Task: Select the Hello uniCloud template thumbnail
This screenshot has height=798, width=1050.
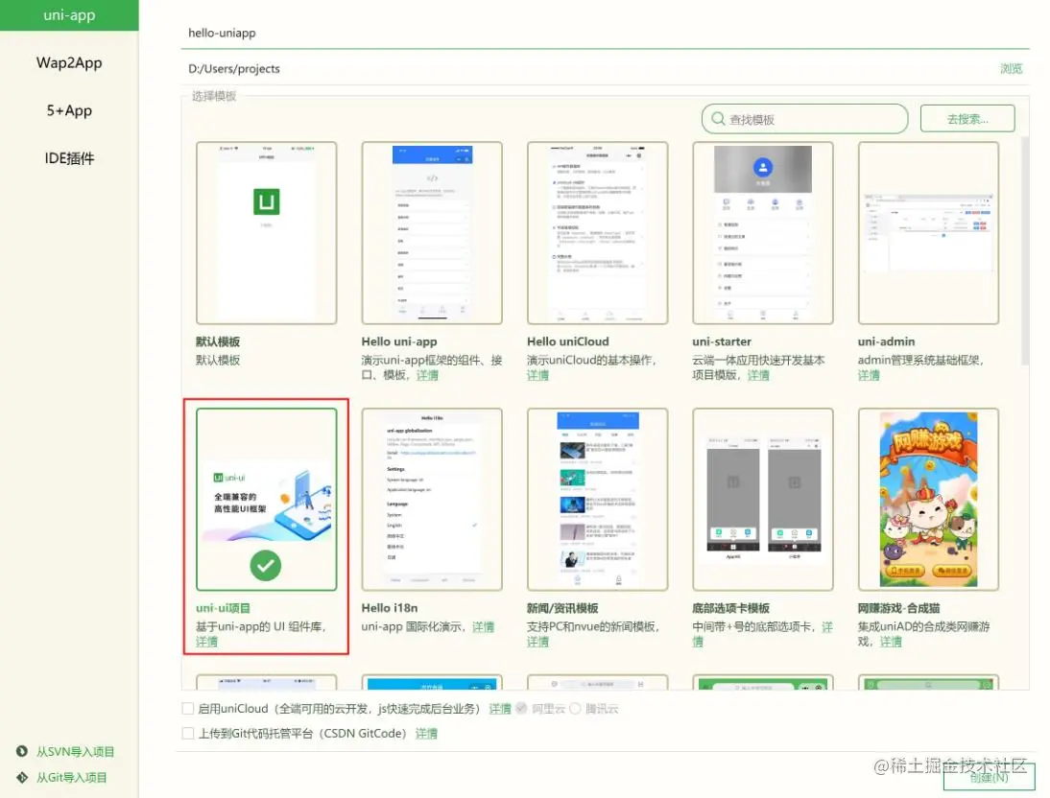Action: click(x=597, y=231)
